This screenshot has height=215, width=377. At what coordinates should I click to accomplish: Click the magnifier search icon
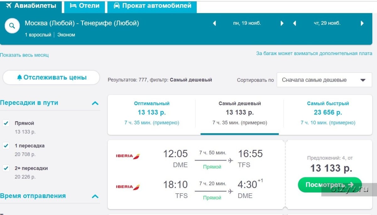(12, 26)
